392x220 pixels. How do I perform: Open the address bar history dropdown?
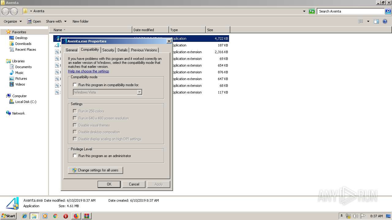304,11
